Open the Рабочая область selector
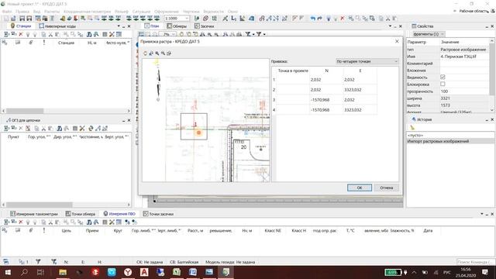The height and width of the screenshot is (279, 496). coord(474,11)
